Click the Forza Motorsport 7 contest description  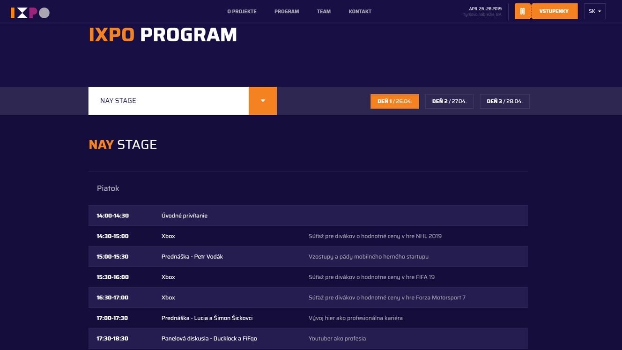(x=387, y=298)
